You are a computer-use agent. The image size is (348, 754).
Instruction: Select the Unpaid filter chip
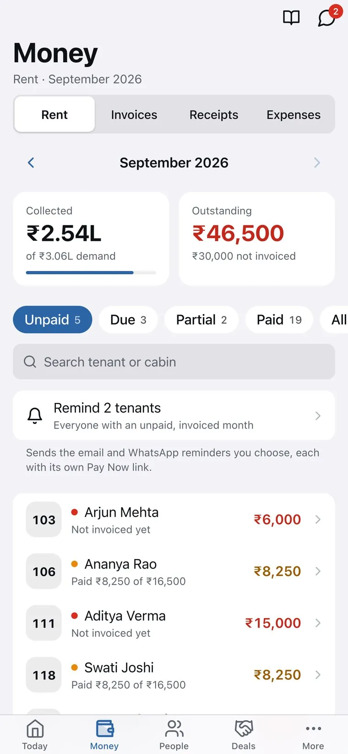(53, 320)
